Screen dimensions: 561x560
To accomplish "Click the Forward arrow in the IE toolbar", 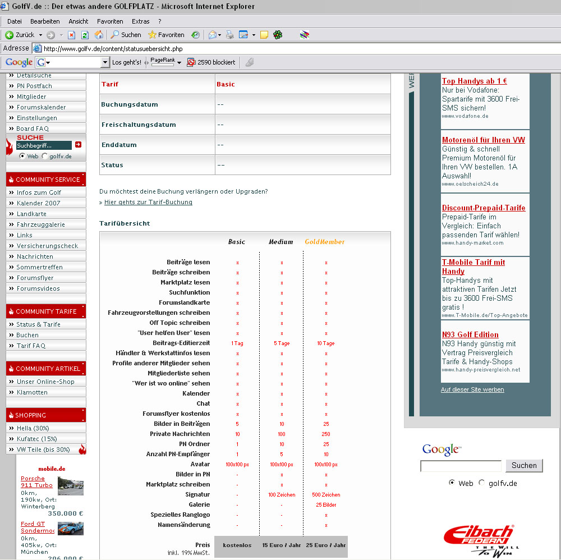I will tap(51, 35).
